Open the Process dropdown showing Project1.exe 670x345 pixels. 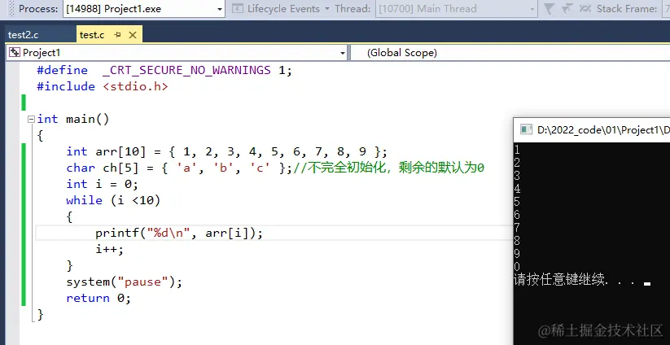point(144,8)
